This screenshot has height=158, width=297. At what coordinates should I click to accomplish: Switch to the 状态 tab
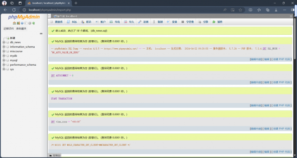tap(86, 22)
